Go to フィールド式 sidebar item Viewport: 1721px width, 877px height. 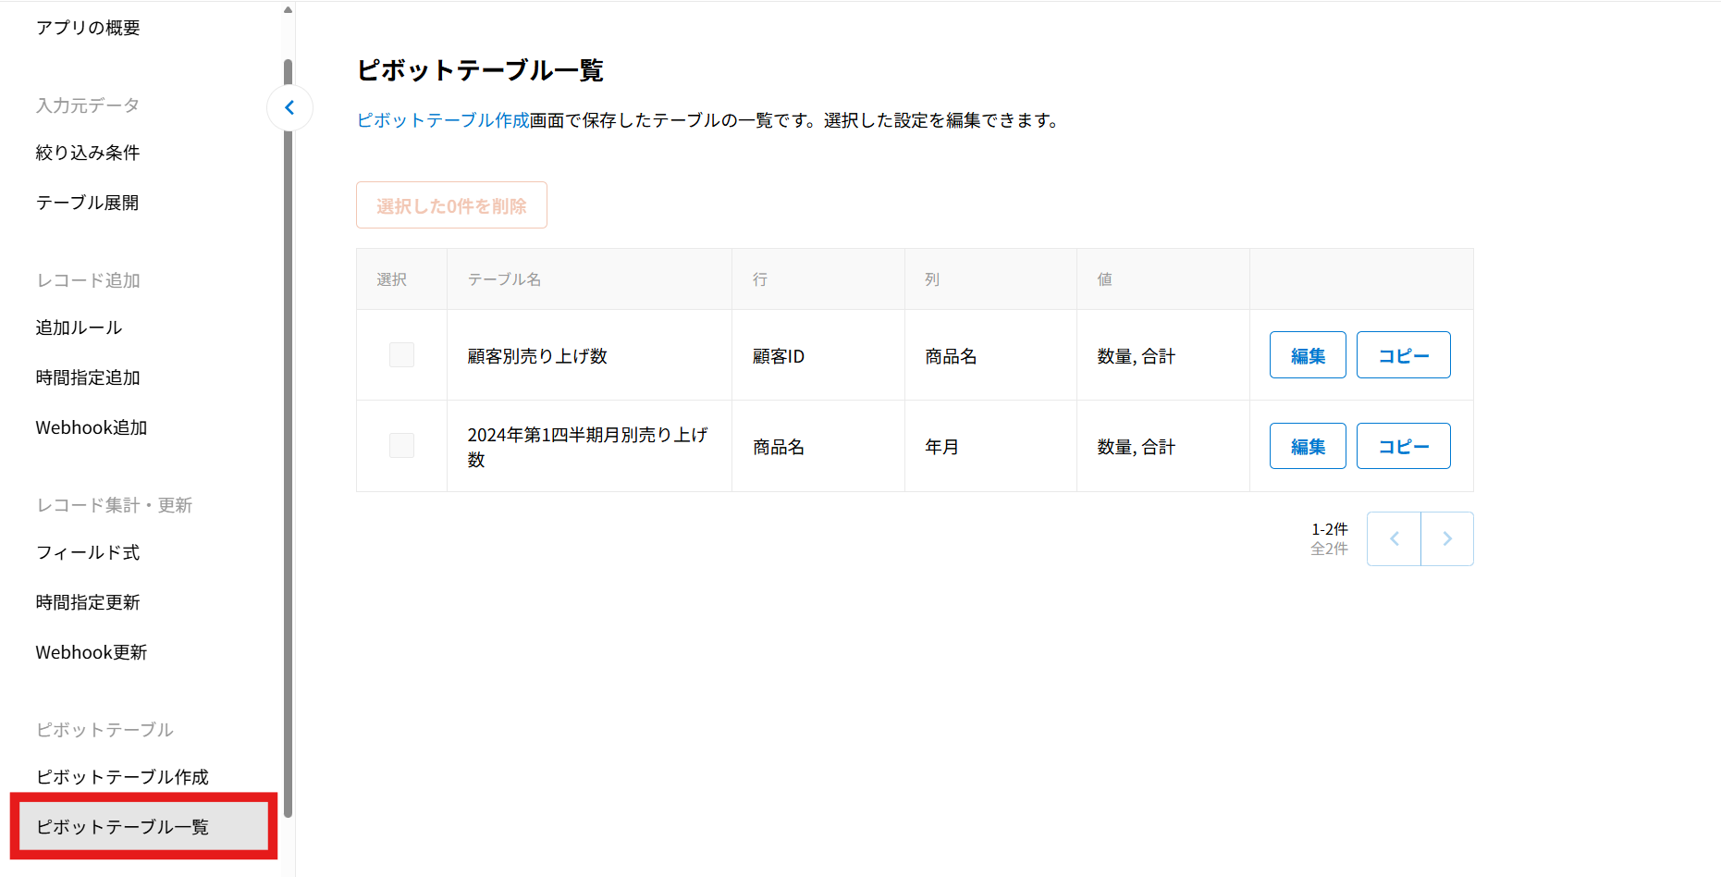pyautogui.click(x=88, y=552)
